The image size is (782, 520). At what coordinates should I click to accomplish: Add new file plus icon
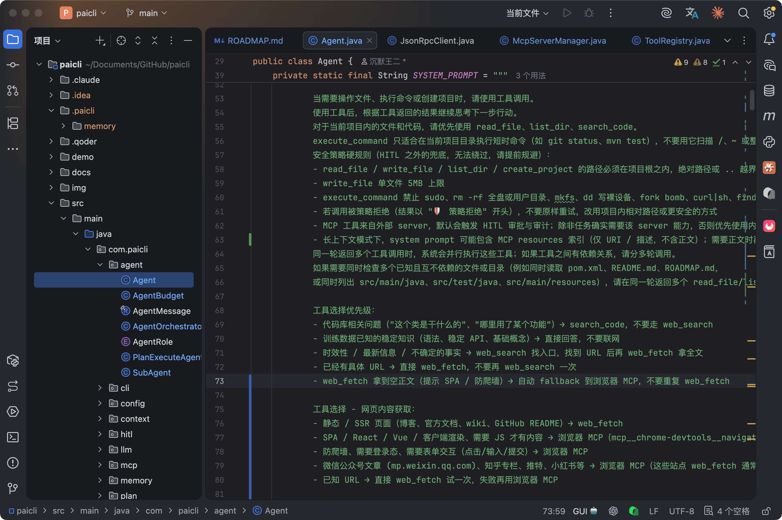(x=100, y=40)
